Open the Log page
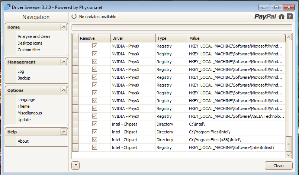299x175 pixels. tap(20, 71)
